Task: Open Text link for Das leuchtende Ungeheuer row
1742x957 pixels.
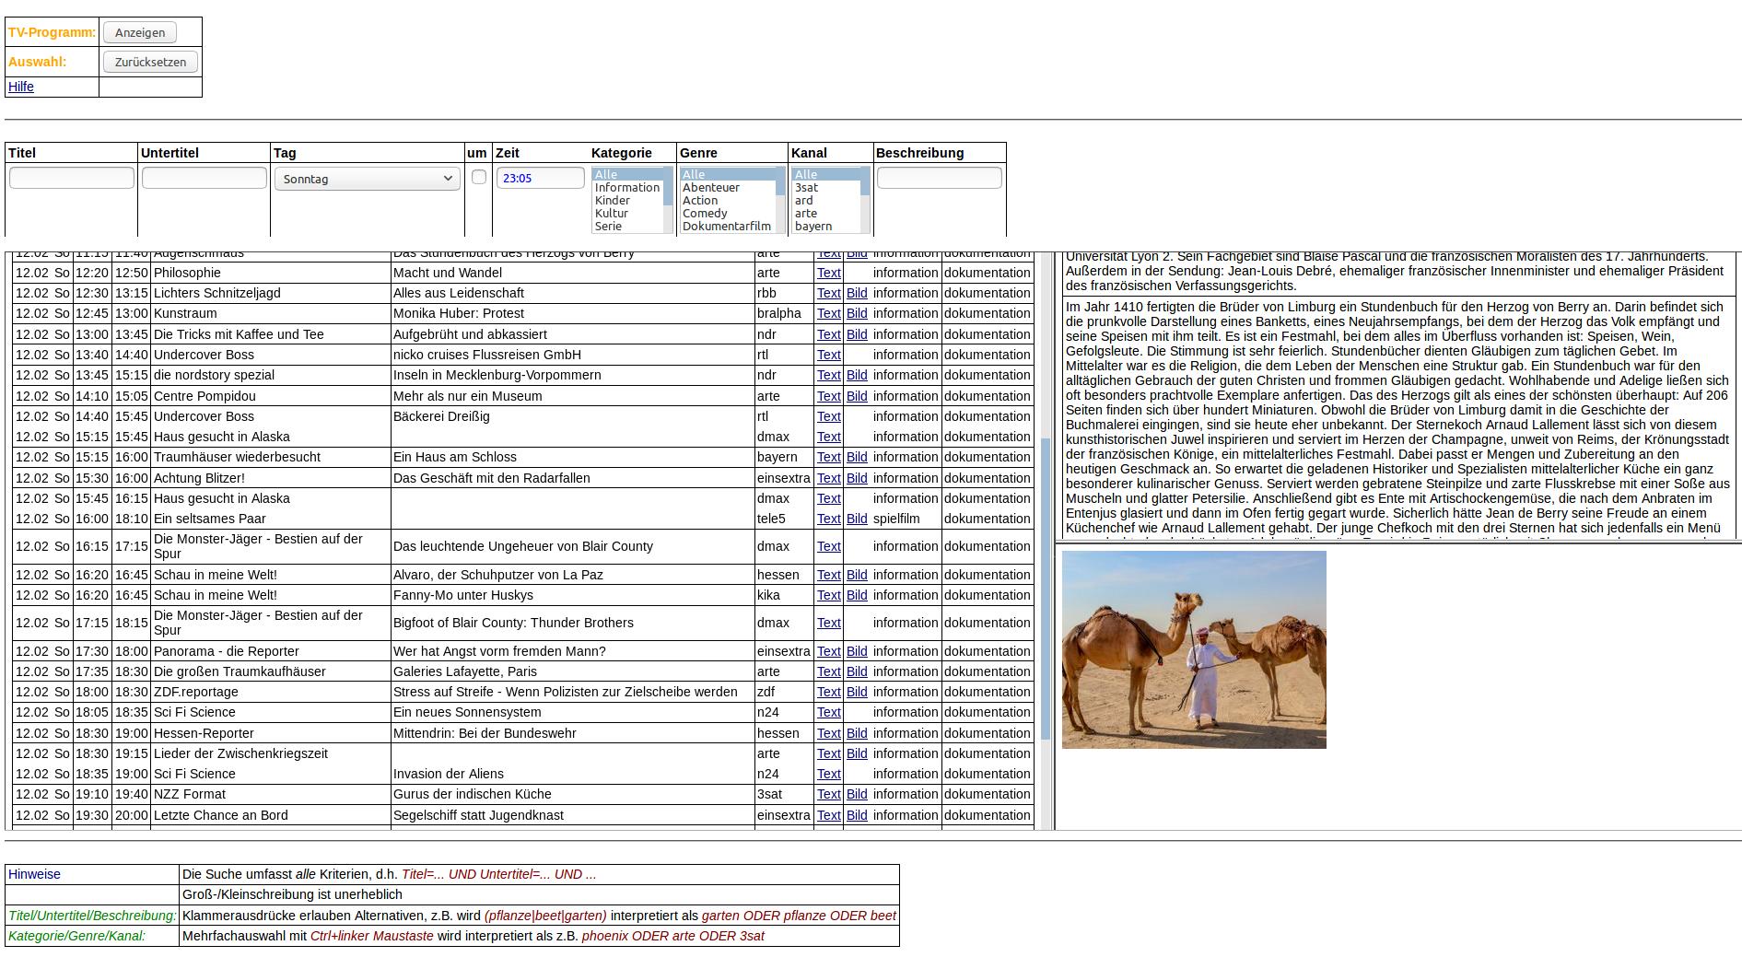Action: pyautogui.click(x=828, y=546)
